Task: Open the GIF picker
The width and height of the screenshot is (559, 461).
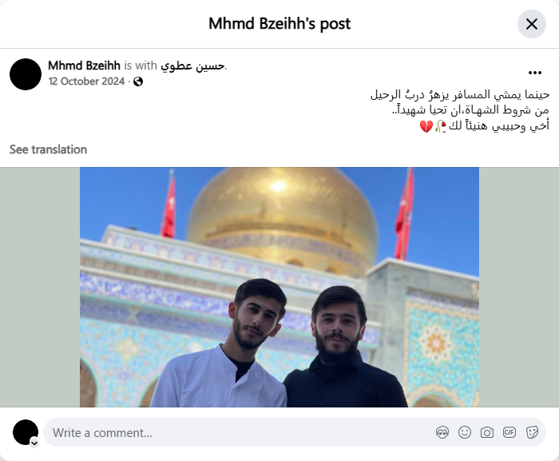Action: [x=509, y=432]
